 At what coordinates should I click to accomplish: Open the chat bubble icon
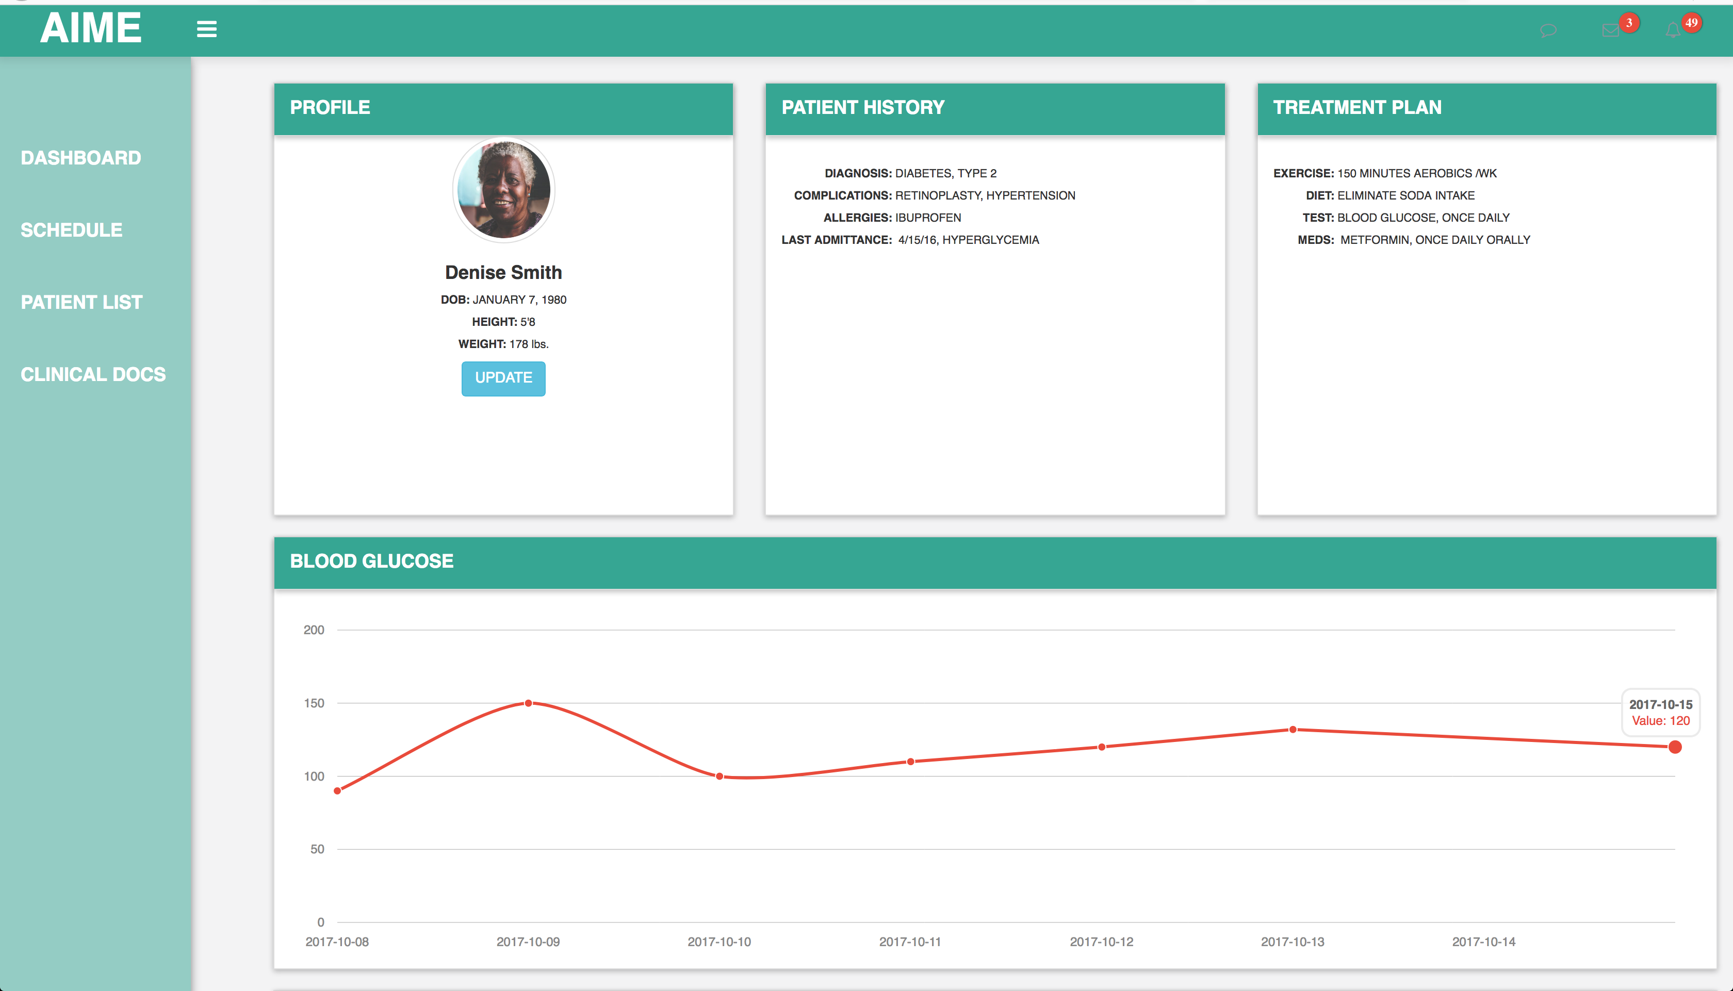[x=1548, y=30]
